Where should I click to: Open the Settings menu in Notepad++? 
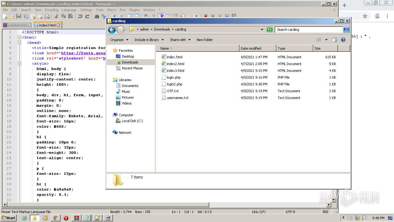tap(86, 10)
